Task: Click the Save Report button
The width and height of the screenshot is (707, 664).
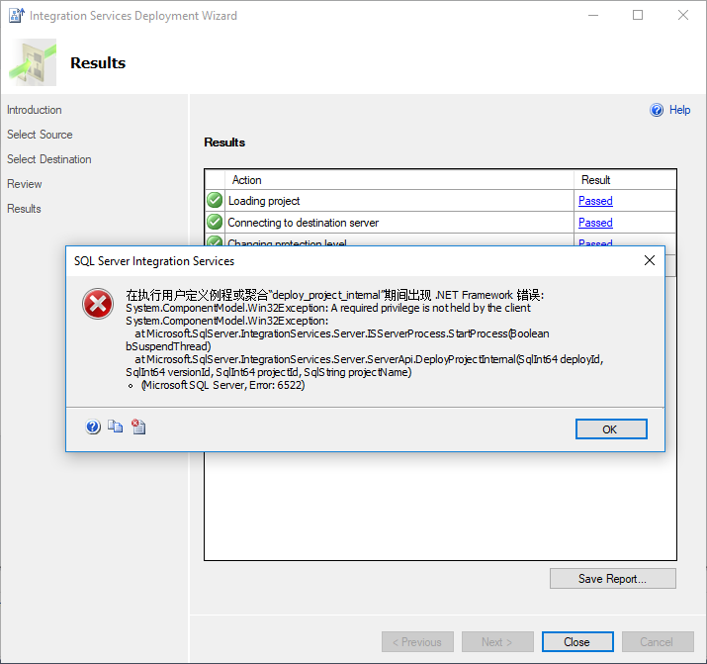Action: click(612, 579)
